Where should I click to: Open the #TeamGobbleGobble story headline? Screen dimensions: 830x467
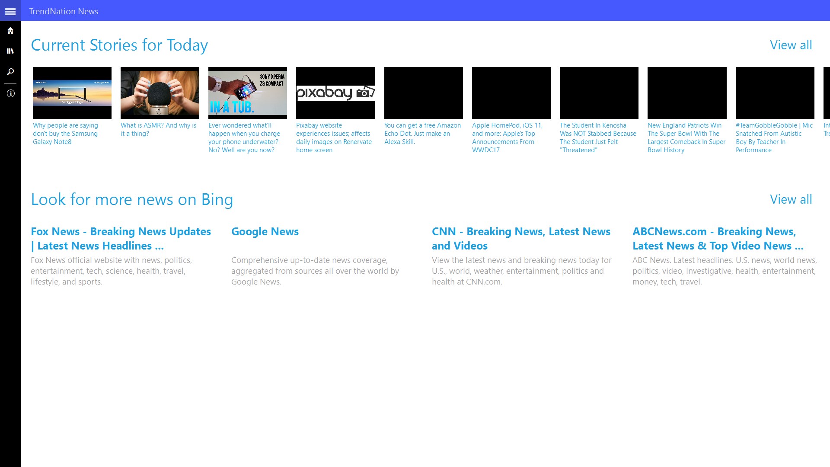click(774, 138)
